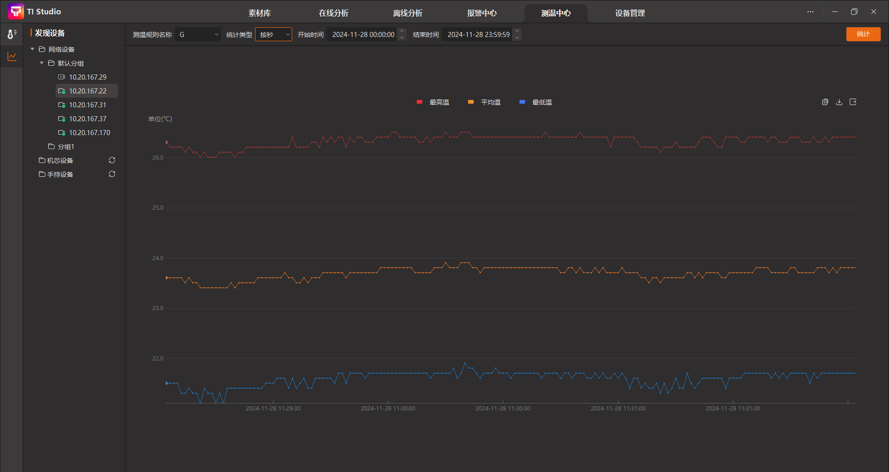The width and height of the screenshot is (889, 472).
Task: Click the copy chart data icon
Action: click(x=825, y=102)
